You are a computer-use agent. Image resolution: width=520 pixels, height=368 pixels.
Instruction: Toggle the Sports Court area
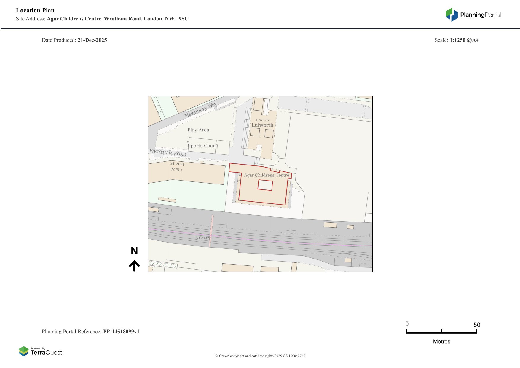pyautogui.click(x=202, y=146)
